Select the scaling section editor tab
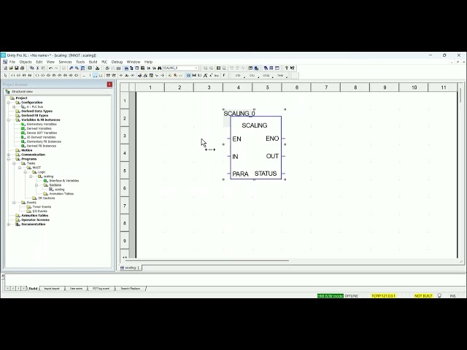The image size is (467, 350). coord(131,268)
